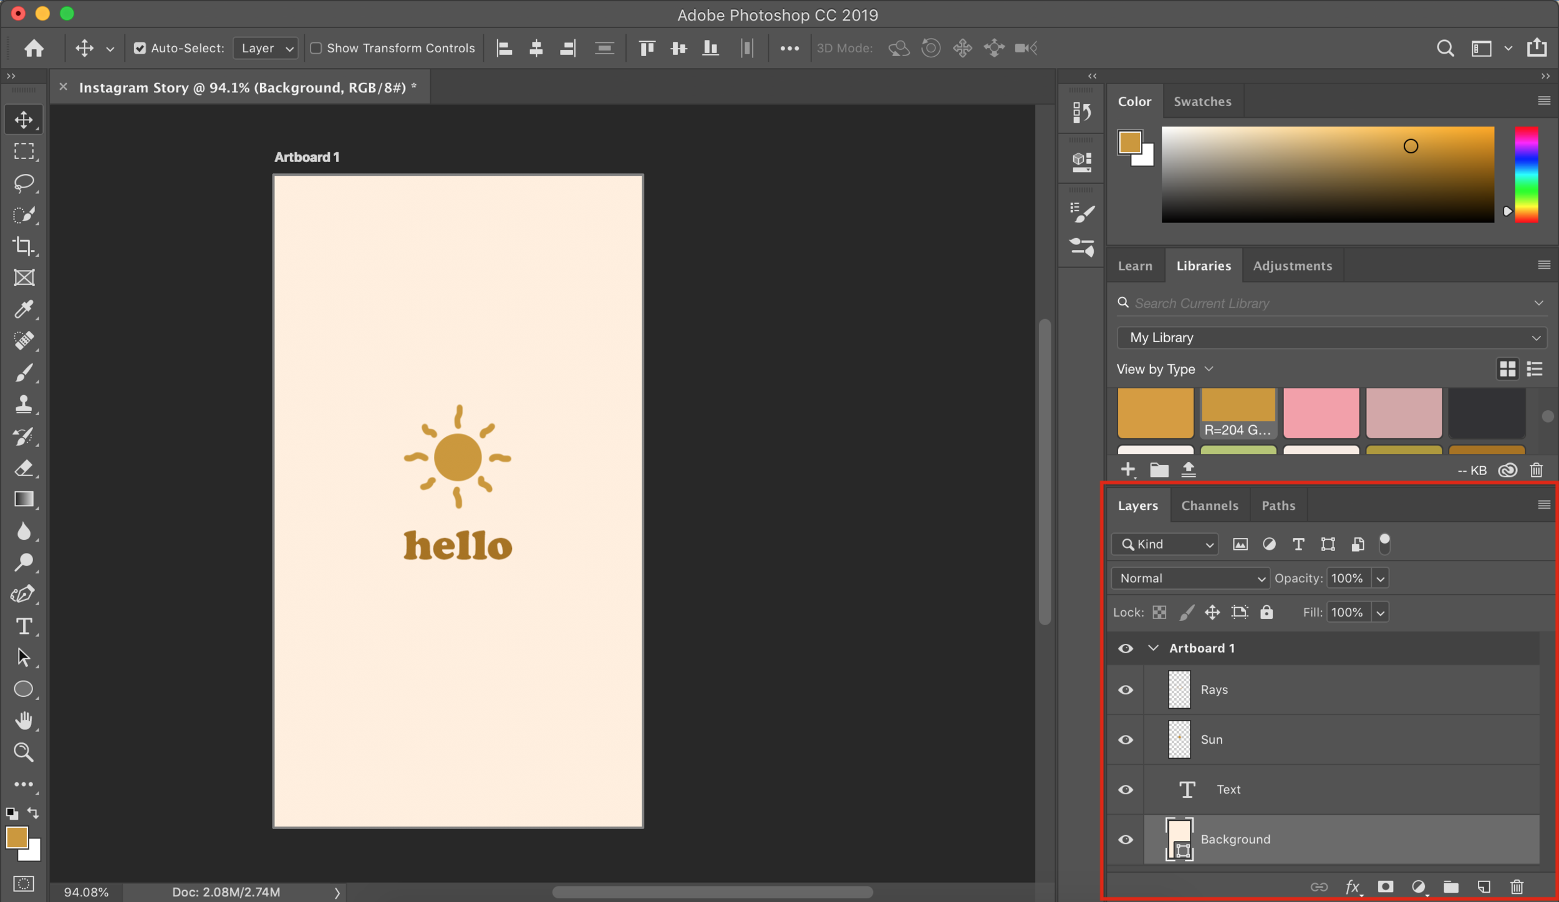Click align left edges icon

pyautogui.click(x=504, y=48)
